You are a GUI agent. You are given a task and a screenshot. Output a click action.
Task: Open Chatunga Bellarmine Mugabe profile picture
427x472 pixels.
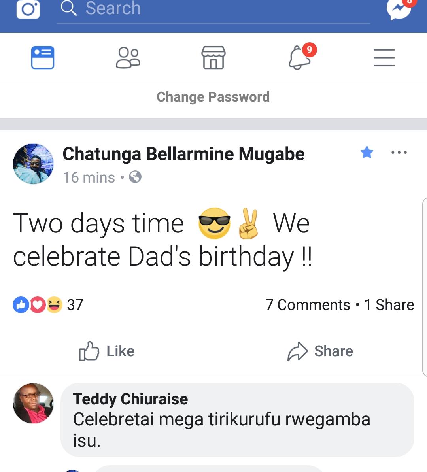tap(33, 164)
